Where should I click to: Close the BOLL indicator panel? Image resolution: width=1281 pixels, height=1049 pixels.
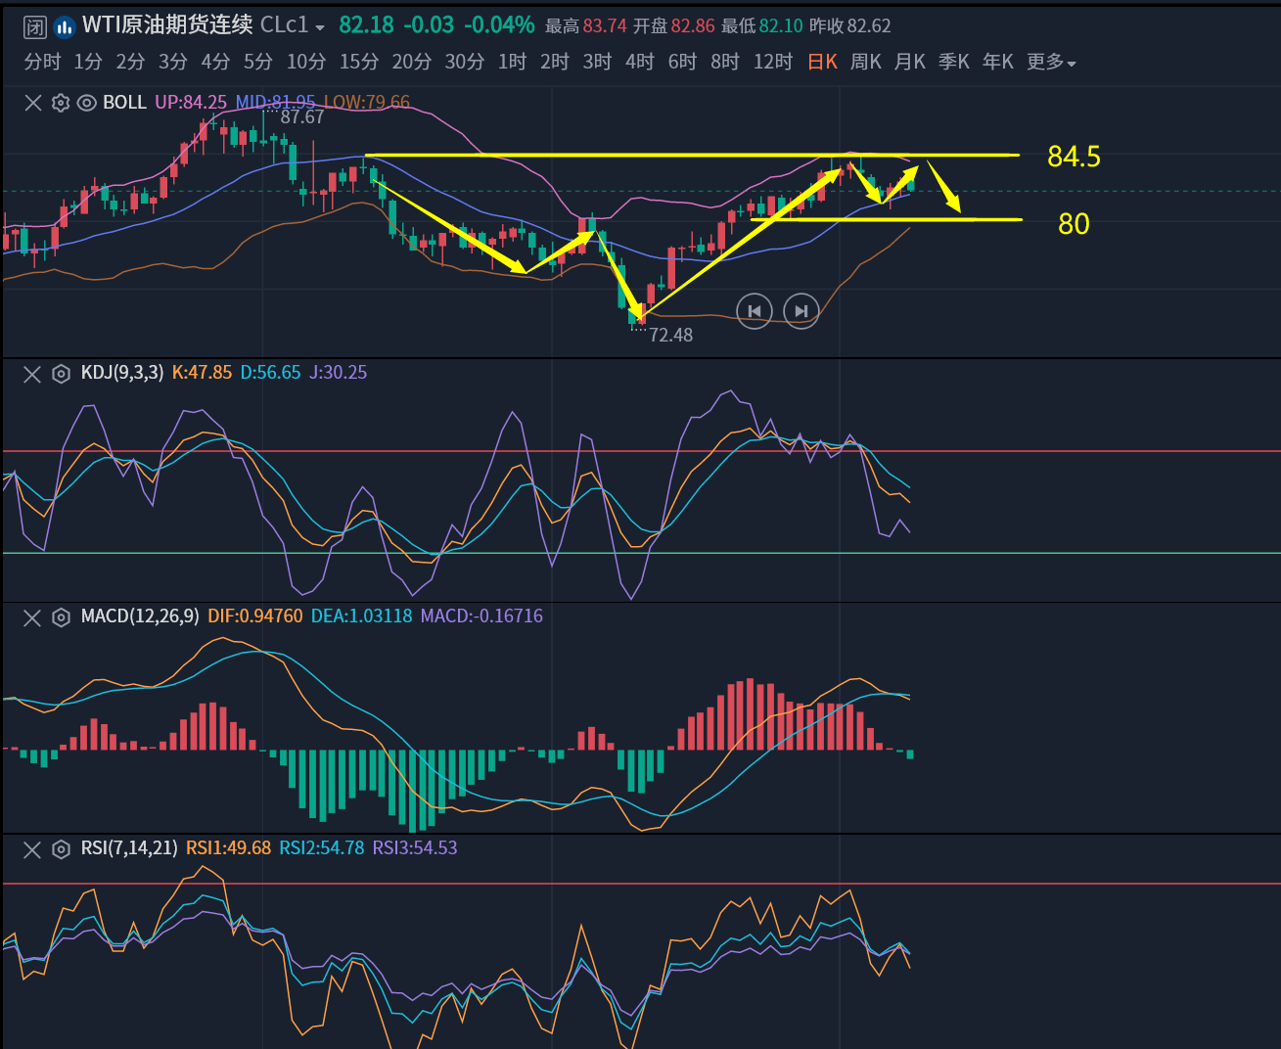coord(33,103)
